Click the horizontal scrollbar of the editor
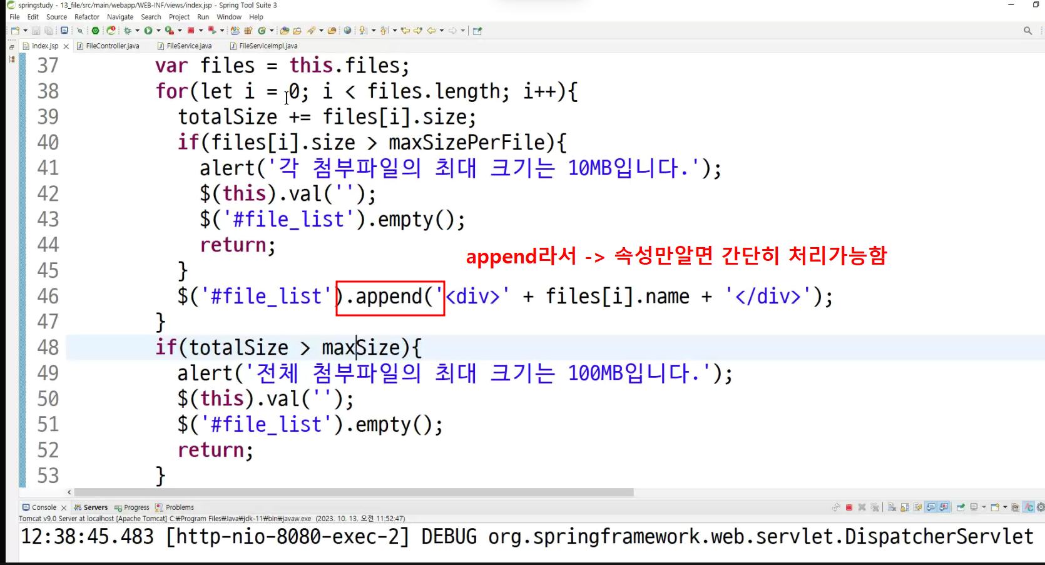The image size is (1045, 565). pyautogui.click(x=354, y=492)
